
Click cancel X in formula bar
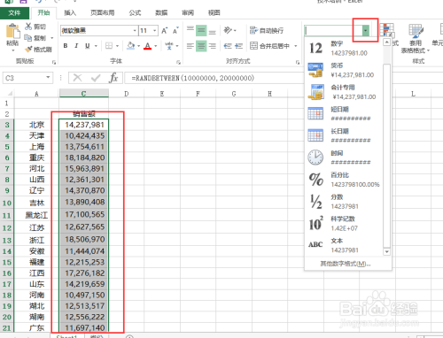click(x=78, y=78)
